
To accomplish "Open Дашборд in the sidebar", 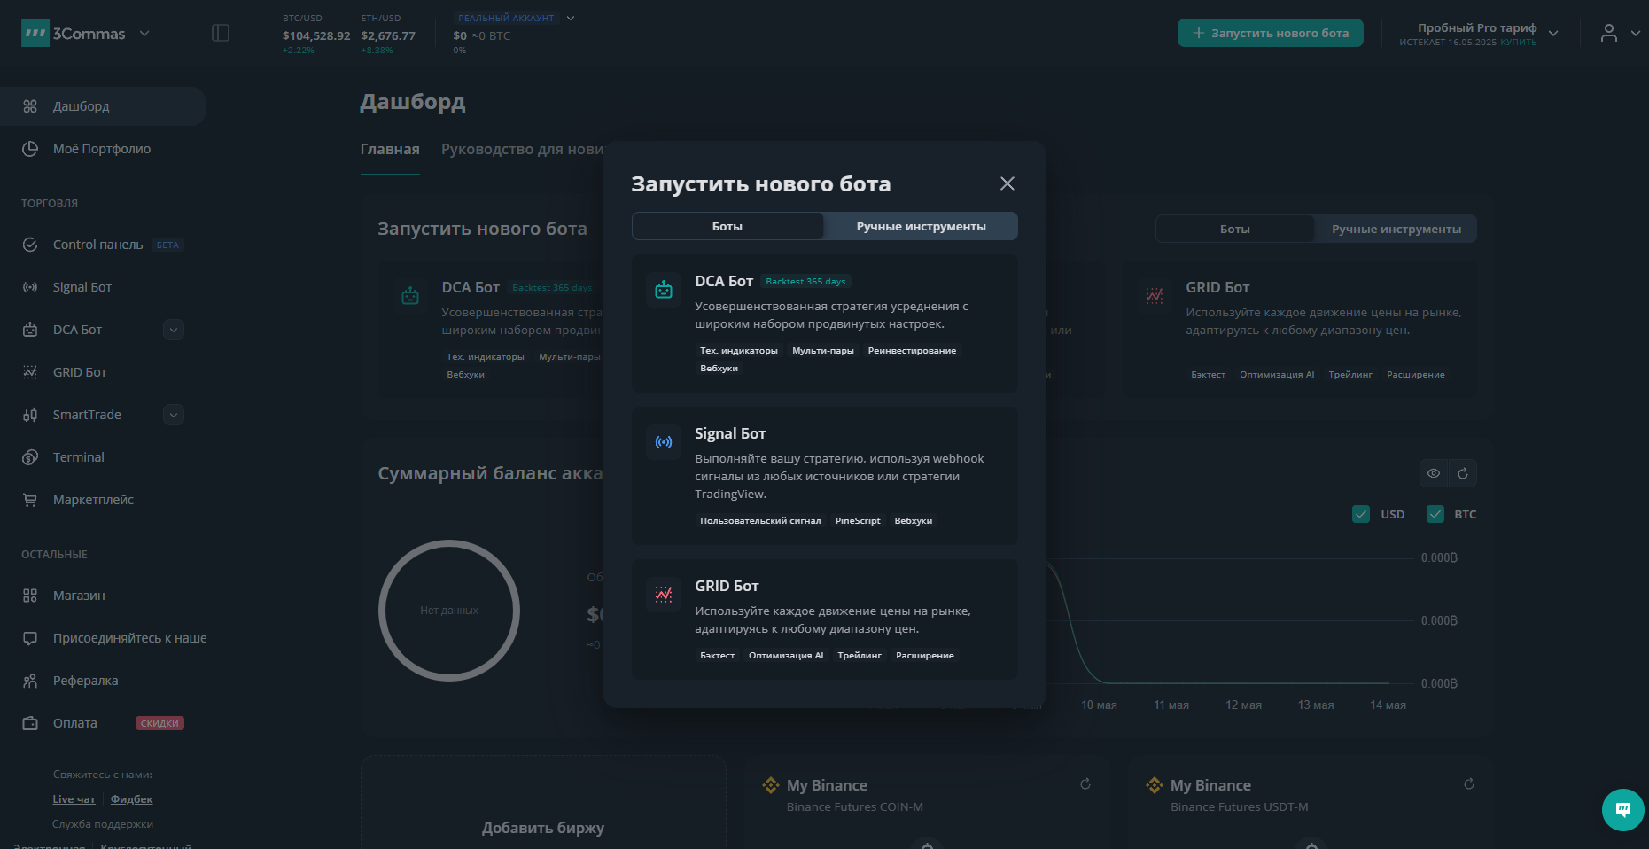I will coord(103,106).
